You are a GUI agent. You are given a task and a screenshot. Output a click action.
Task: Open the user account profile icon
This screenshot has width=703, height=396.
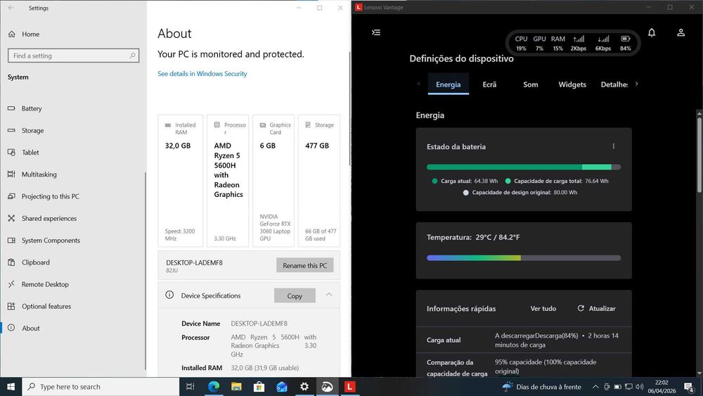click(681, 32)
